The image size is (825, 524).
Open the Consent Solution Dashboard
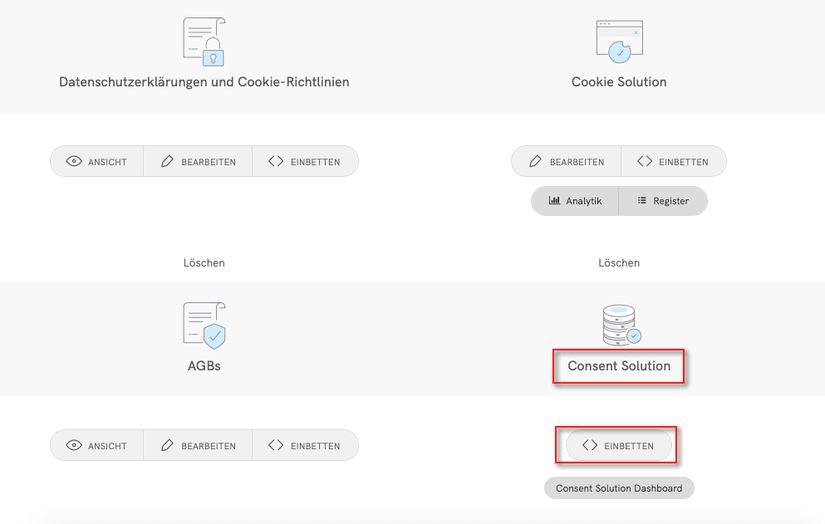pos(618,487)
